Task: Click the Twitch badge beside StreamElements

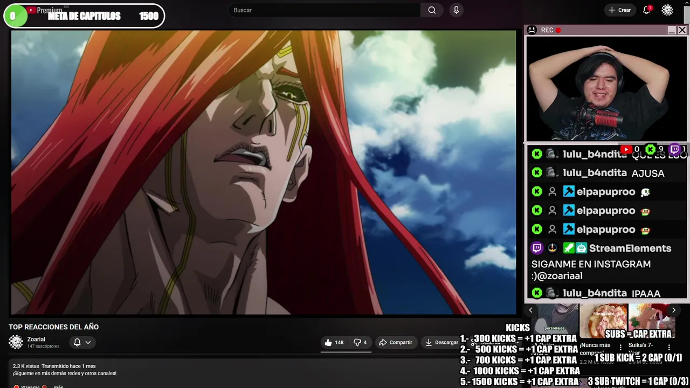Action: tap(537, 248)
